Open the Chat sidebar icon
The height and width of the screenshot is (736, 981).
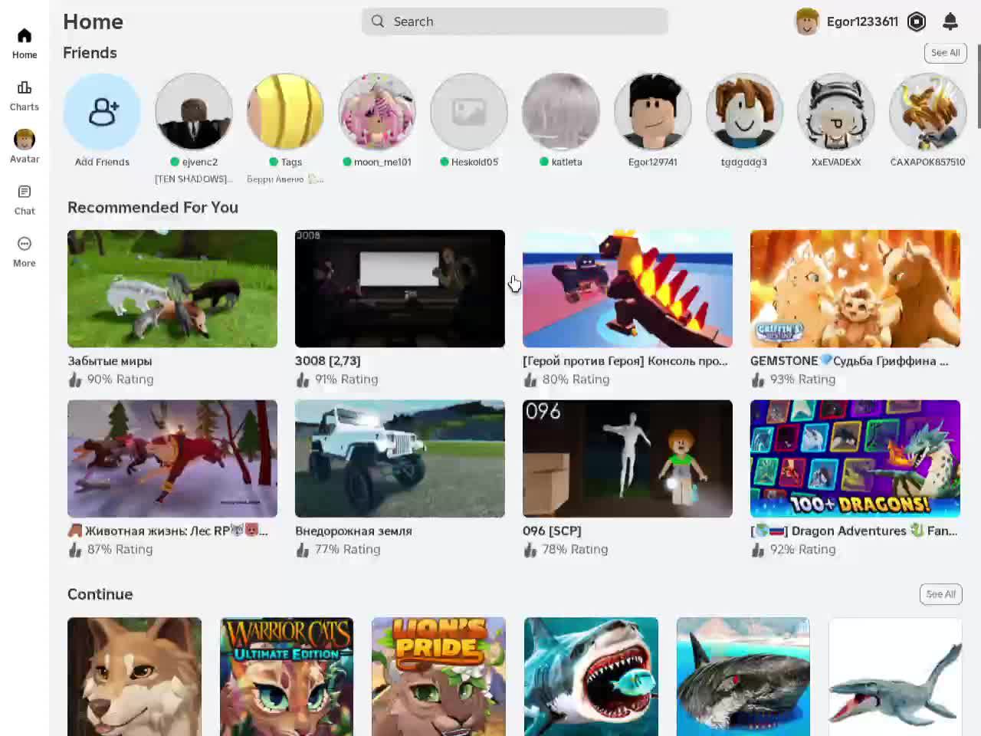(25, 192)
